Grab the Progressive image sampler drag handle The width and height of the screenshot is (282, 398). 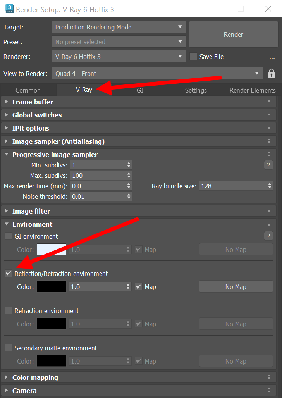[x=270, y=154]
